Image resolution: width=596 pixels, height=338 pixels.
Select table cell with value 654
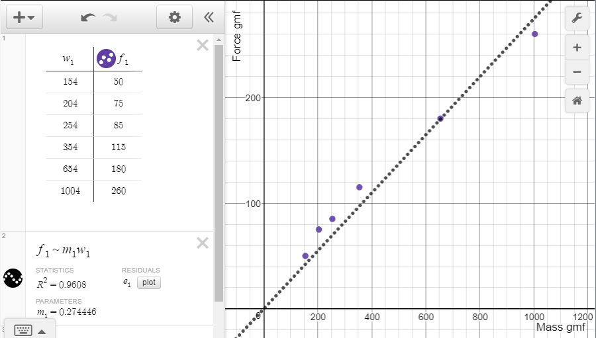pyautogui.click(x=70, y=169)
